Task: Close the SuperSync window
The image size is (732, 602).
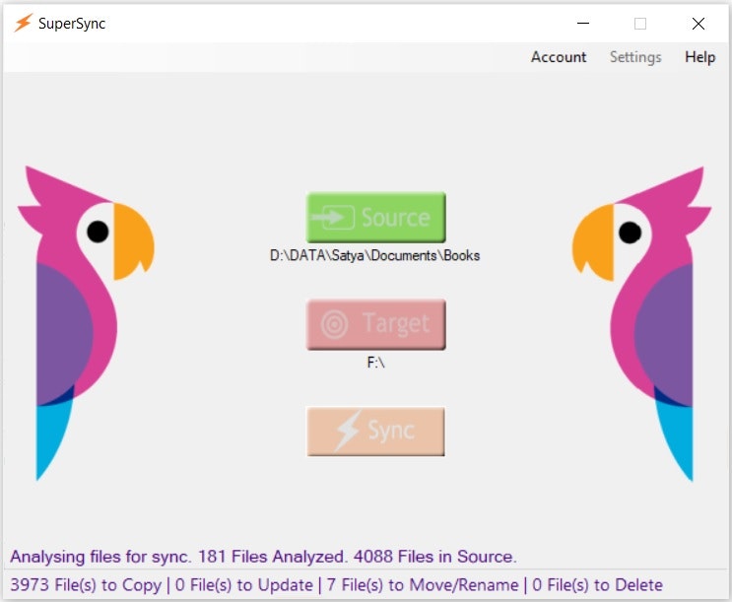Action: (699, 24)
